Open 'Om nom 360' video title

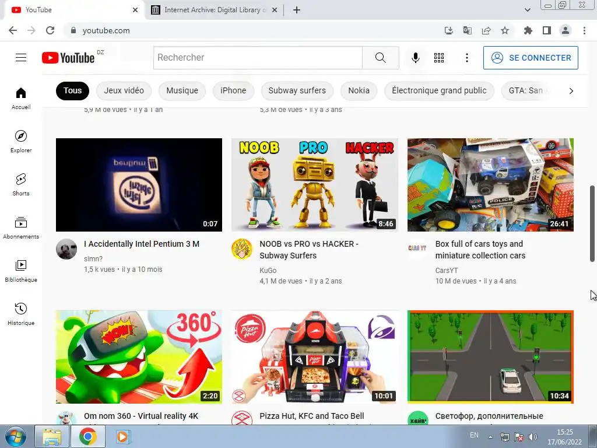click(141, 416)
